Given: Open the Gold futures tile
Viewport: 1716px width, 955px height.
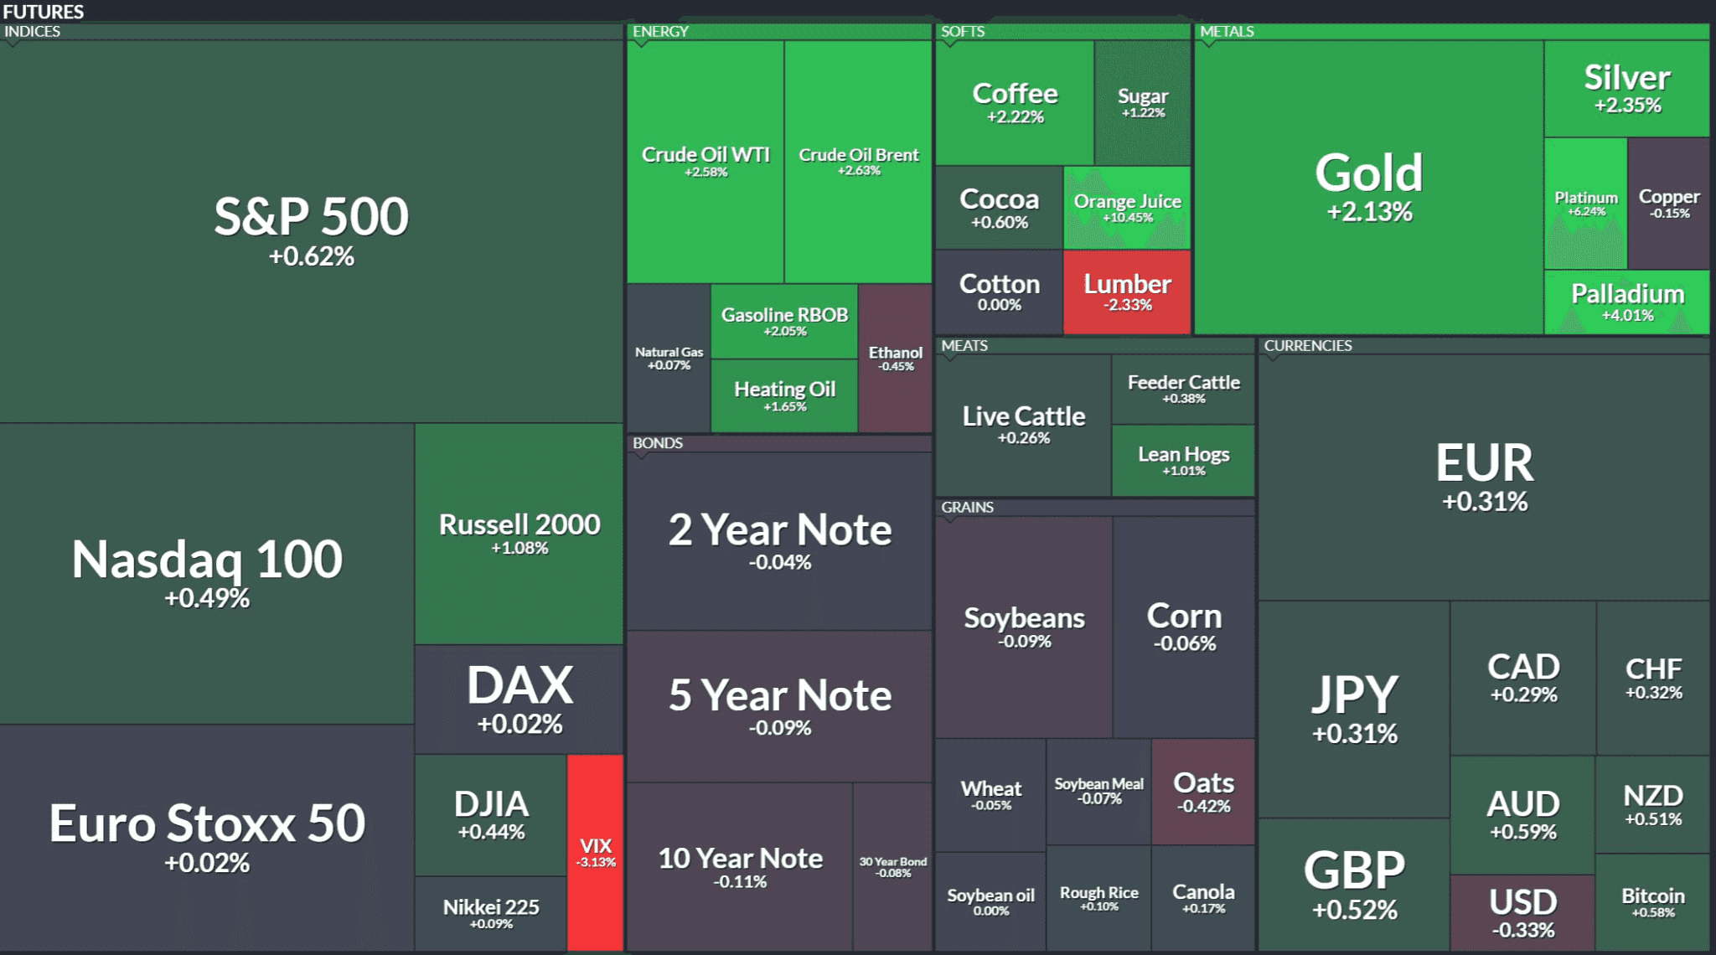Looking at the screenshot, I should coord(1369,187).
